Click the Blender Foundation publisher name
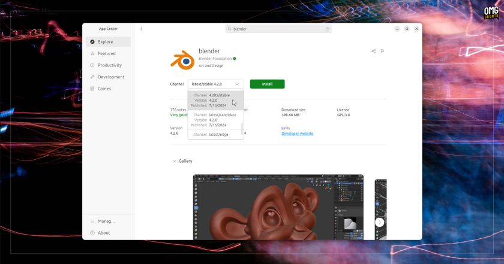The height and width of the screenshot is (264, 504). pyautogui.click(x=215, y=59)
